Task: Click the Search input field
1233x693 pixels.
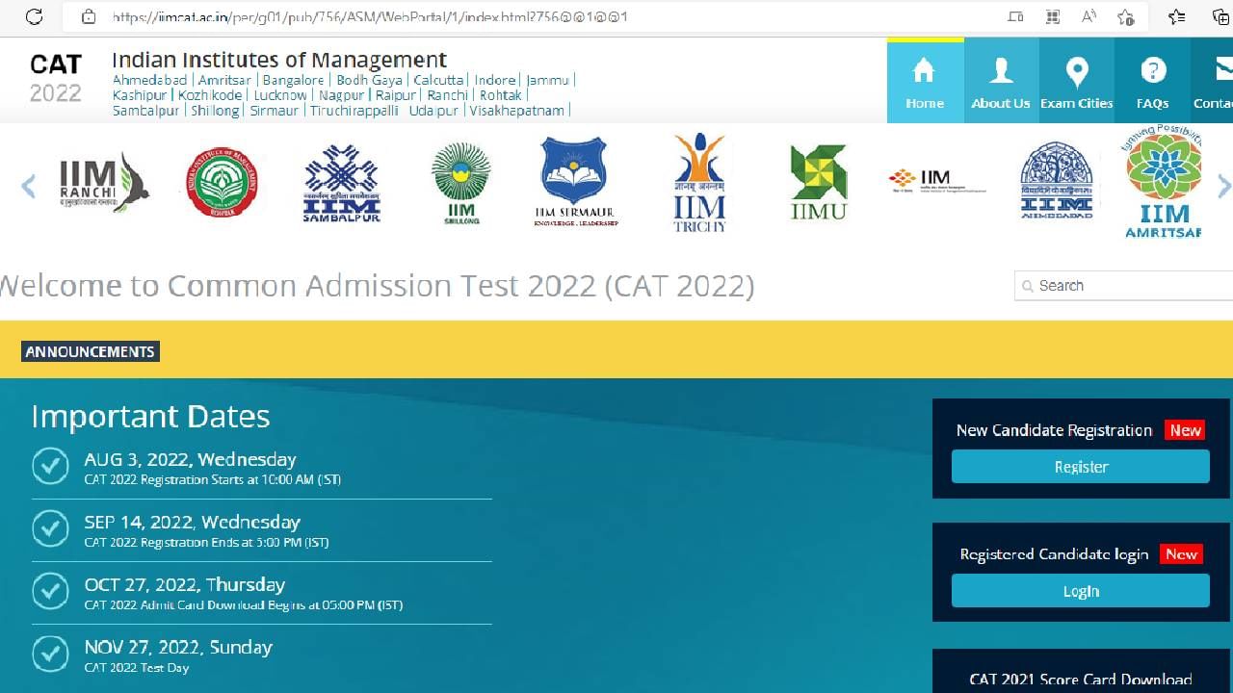Action: click(1123, 286)
